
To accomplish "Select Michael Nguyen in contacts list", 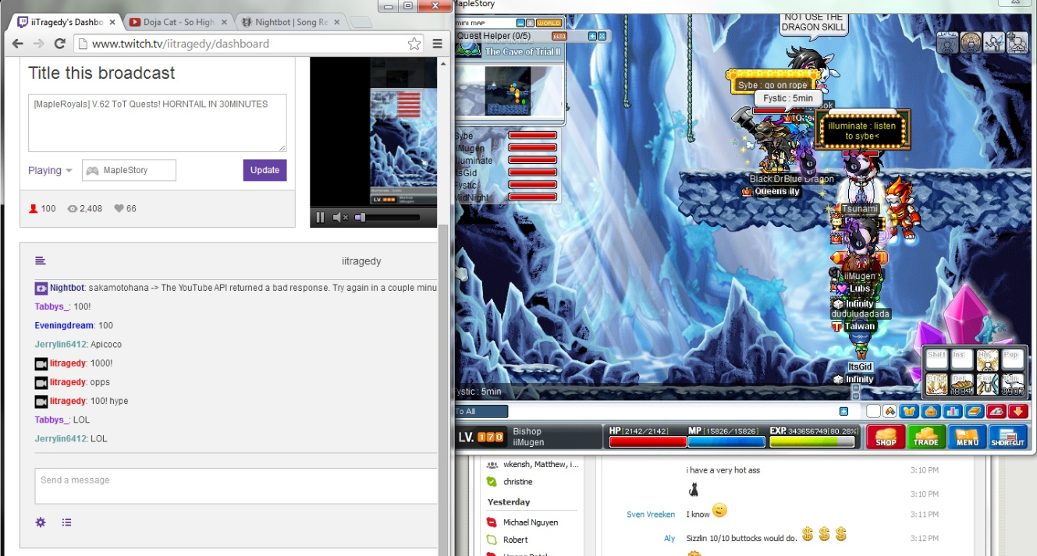I will [x=531, y=522].
